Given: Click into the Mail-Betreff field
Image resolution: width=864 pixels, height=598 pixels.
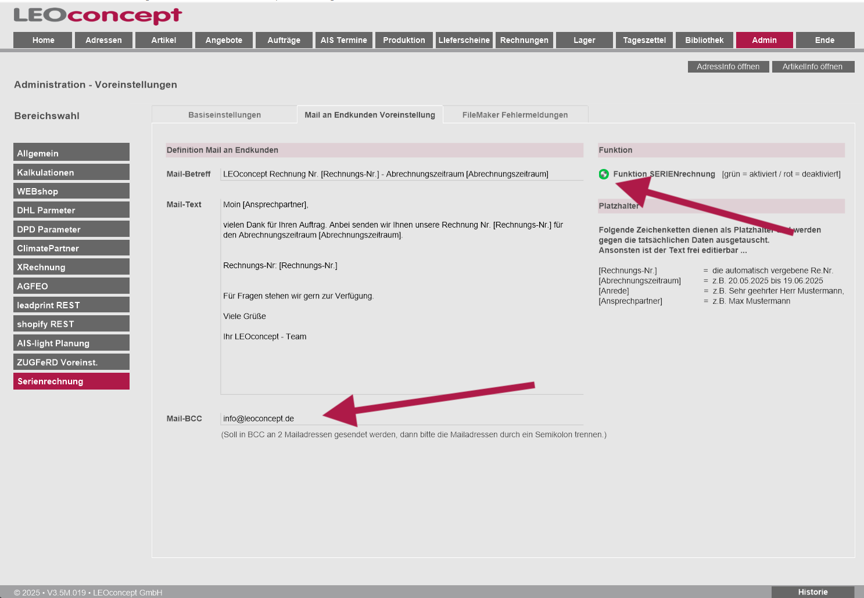Looking at the screenshot, I should pyautogui.click(x=402, y=174).
